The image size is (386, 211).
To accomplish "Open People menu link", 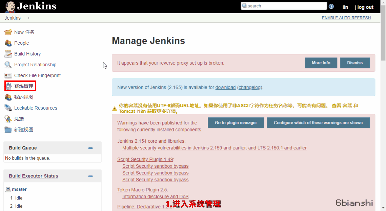I will tap(22, 43).
